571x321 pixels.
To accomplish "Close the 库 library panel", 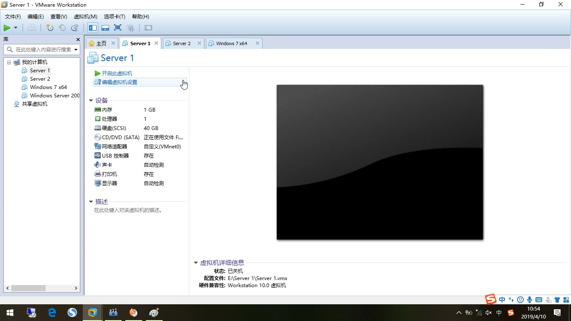I will tap(78, 39).
